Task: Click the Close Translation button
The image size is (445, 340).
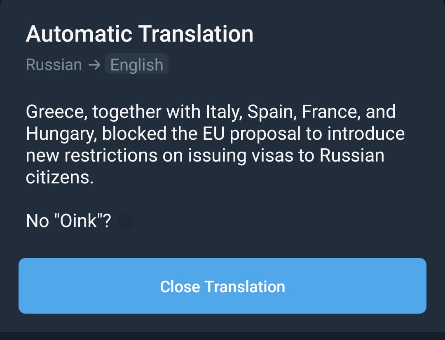Action: 222,286
